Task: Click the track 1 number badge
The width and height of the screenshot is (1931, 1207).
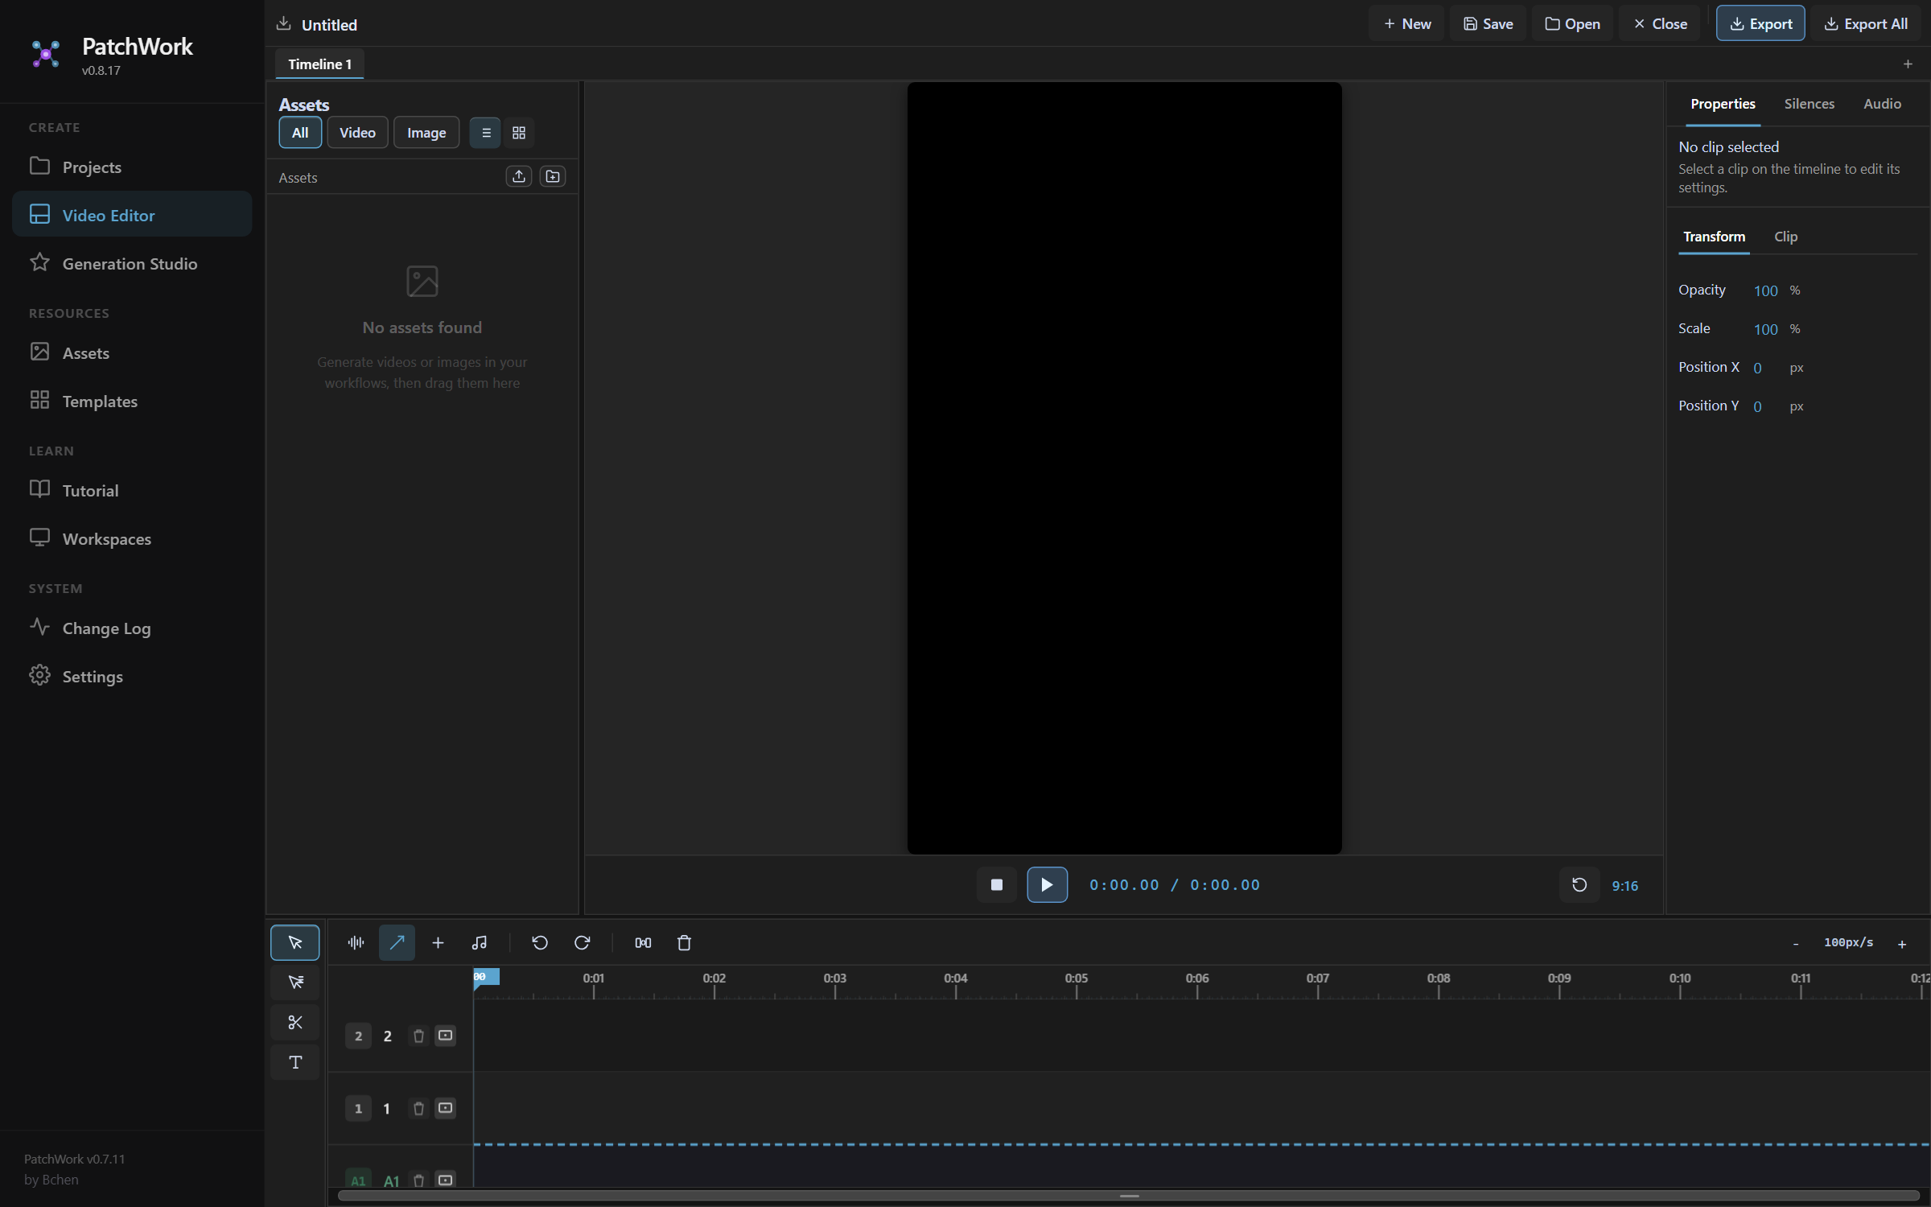Action: [x=358, y=1108]
